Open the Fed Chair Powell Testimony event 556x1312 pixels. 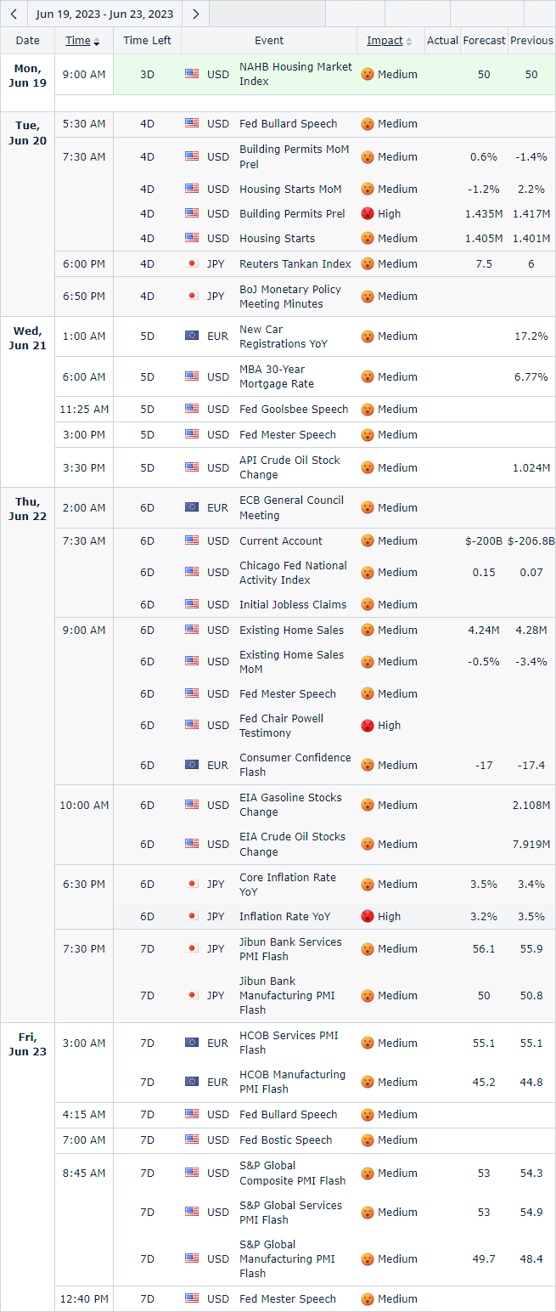pyautogui.click(x=281, y=726)
